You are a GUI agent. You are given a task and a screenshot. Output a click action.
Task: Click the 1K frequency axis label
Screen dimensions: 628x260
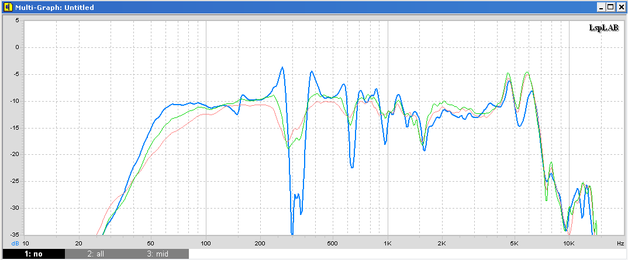[x=387, y=243]
